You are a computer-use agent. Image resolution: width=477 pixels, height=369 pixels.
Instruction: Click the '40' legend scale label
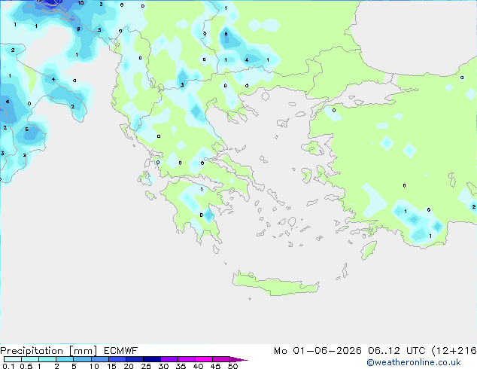click(198, 366)
